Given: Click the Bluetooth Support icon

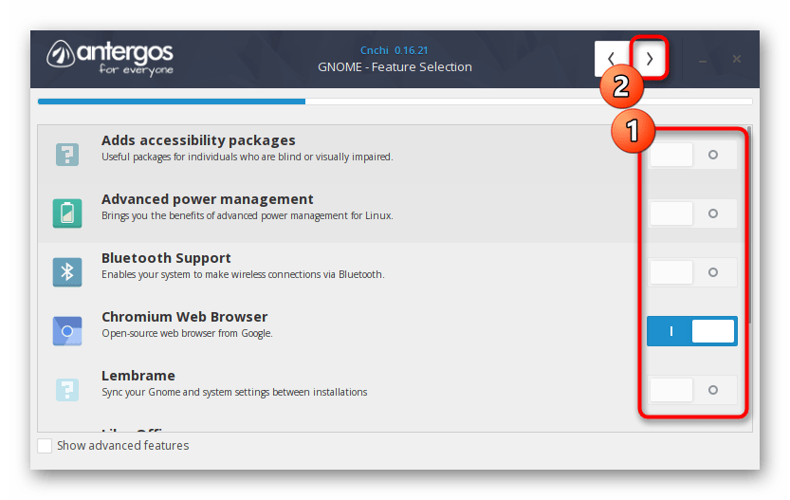Looking at the screenshot, I should tap(67, 272).
